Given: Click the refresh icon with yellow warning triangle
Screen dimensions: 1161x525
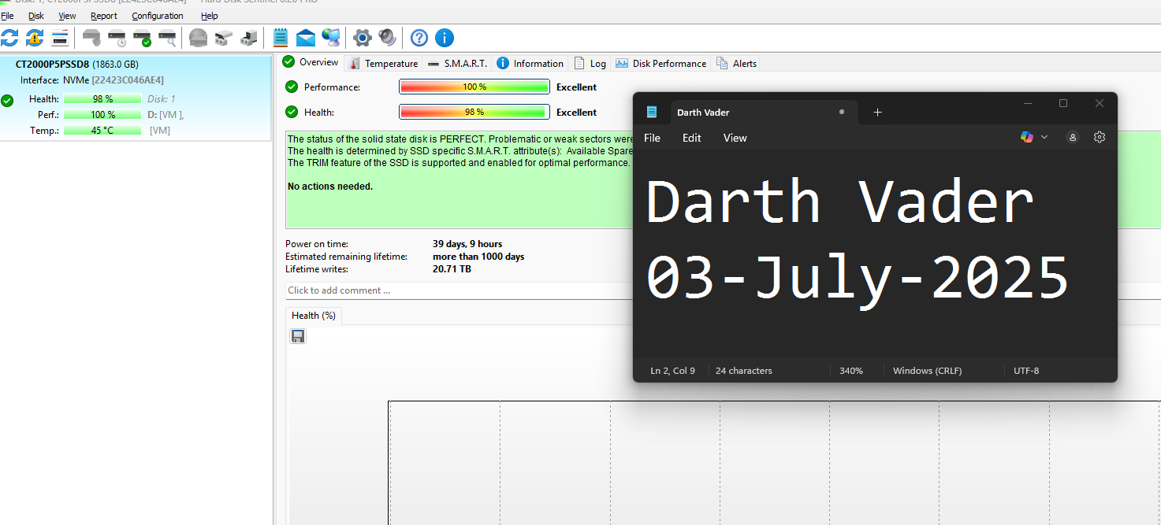Looking at the screenshot, I should coord(35,37).
